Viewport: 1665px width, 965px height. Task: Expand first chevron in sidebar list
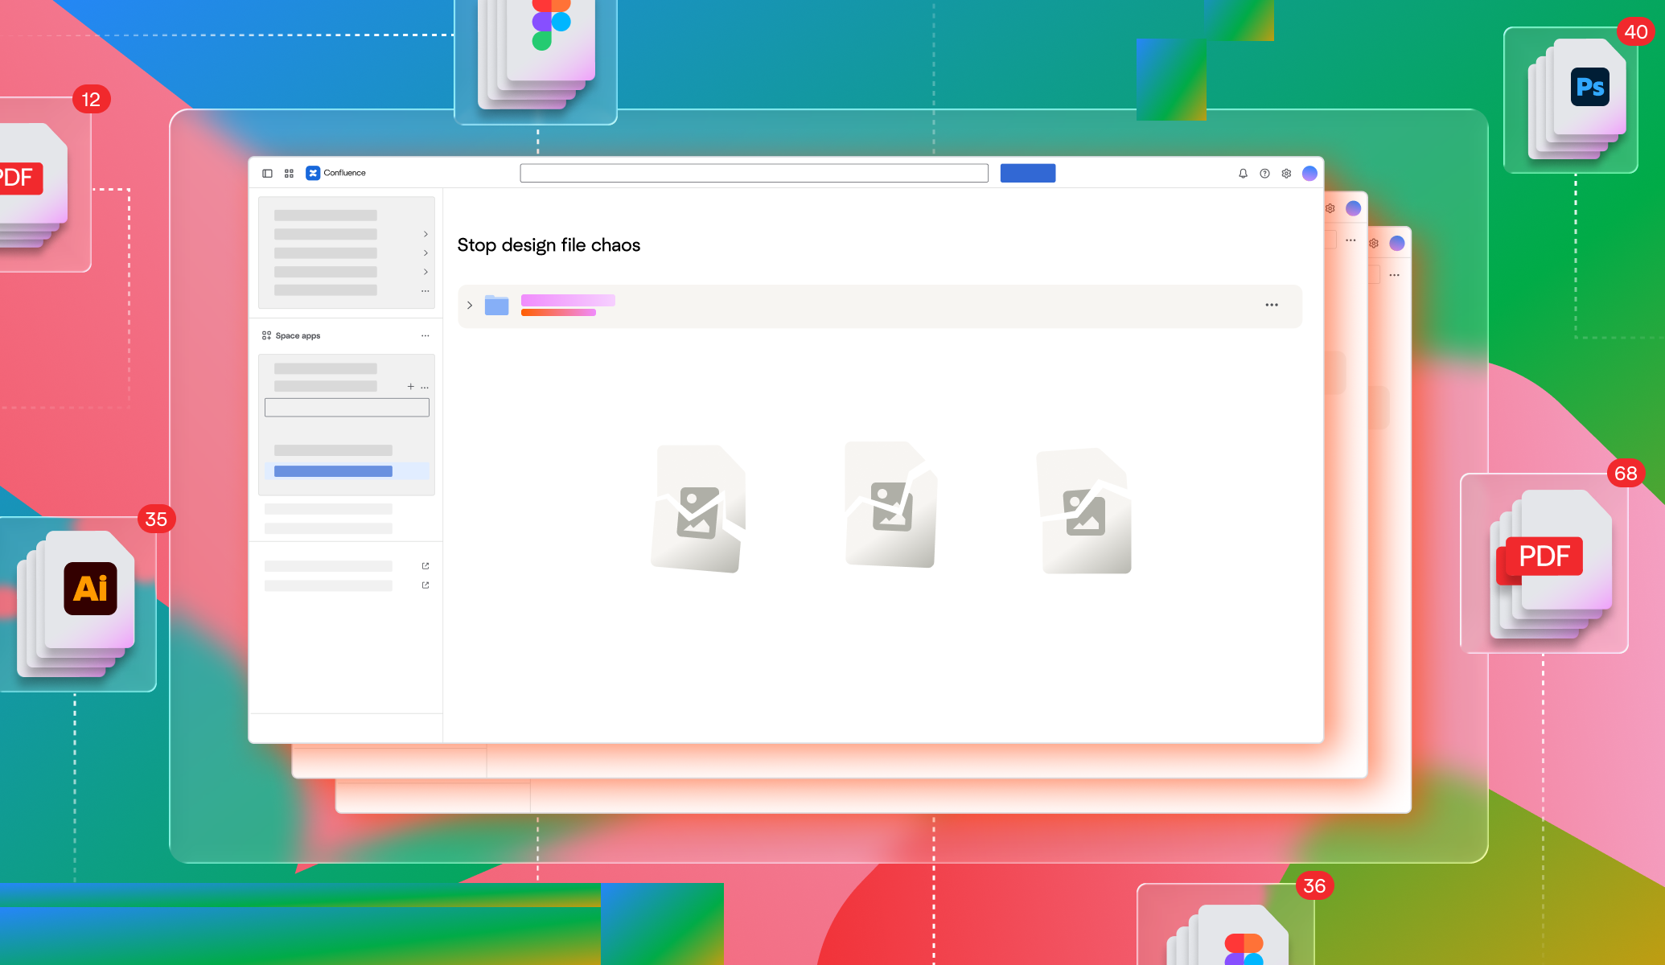tap(425, 234)
